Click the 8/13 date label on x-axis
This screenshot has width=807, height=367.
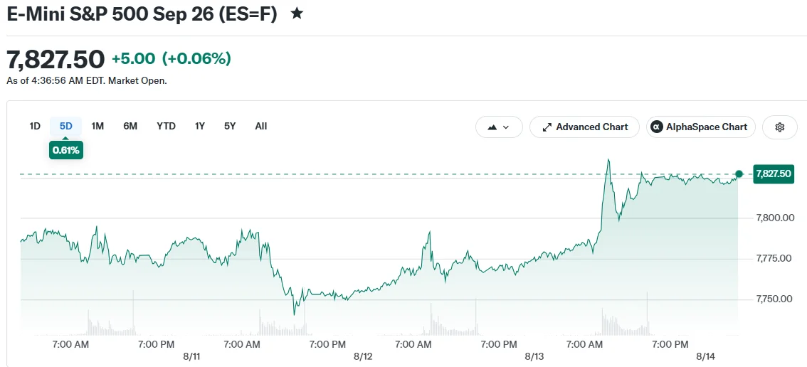pos(534,357)
